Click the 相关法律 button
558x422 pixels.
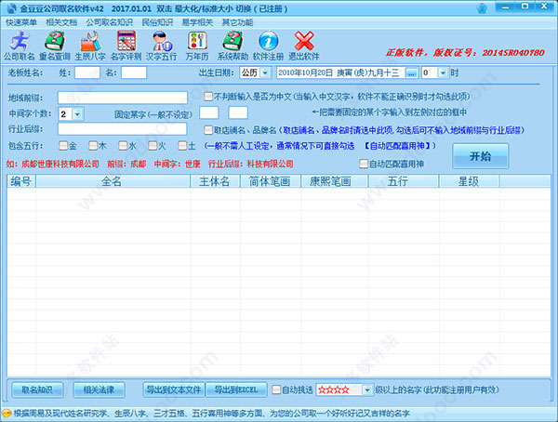[99, 390]
